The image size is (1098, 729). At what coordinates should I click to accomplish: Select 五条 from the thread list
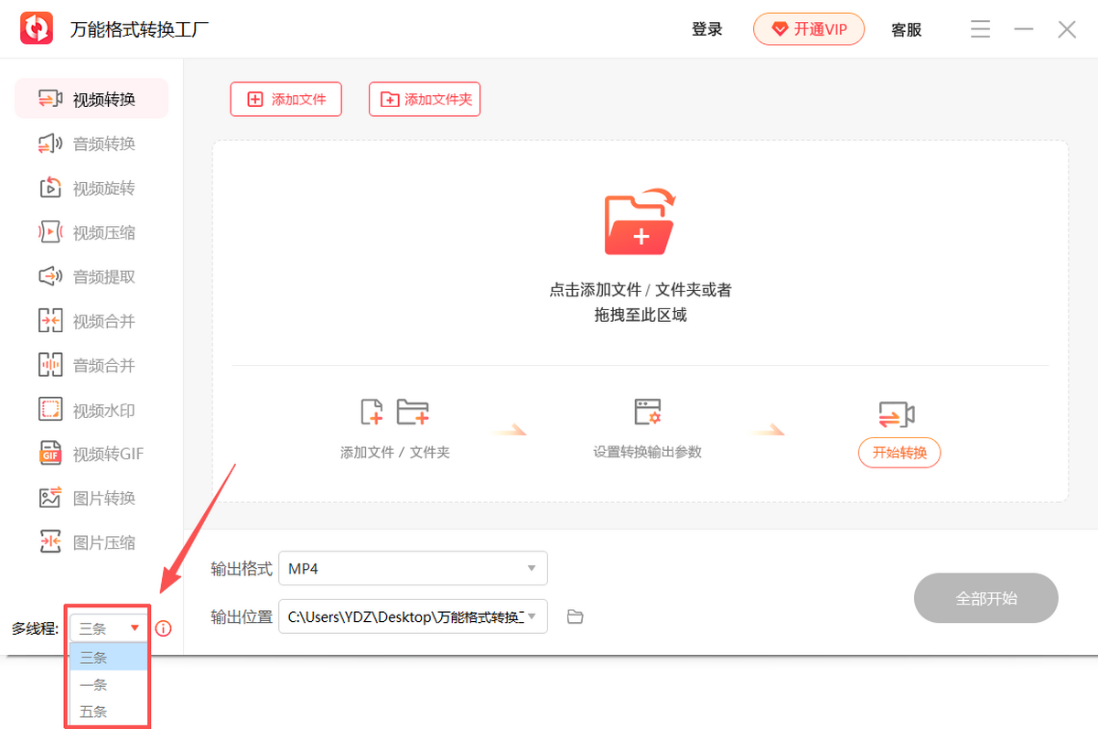tap(93, 711)
